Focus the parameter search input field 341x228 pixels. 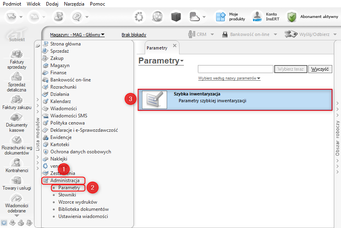235,69
